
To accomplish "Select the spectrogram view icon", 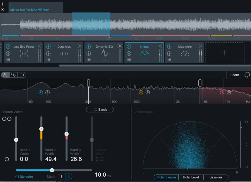I will 22,75.
